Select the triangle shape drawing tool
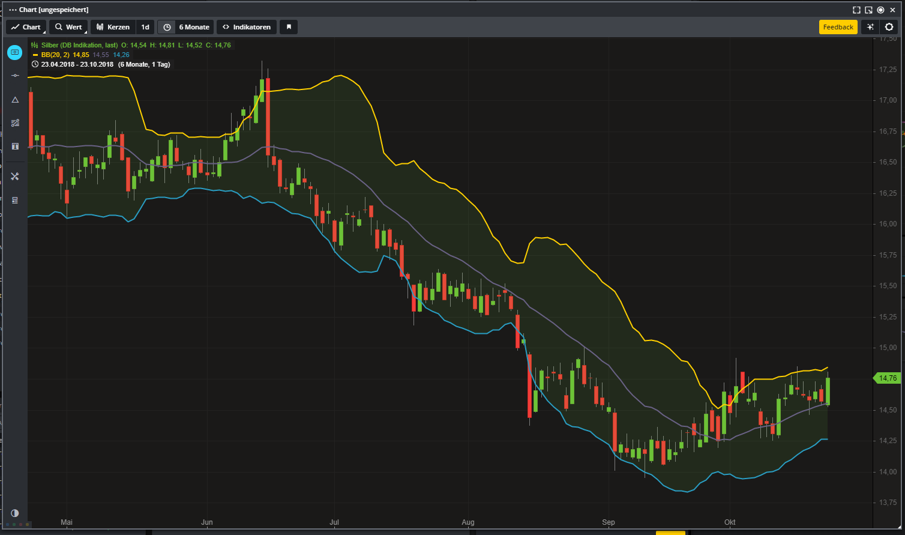The image size is (905, 535). tap(15, 100)
